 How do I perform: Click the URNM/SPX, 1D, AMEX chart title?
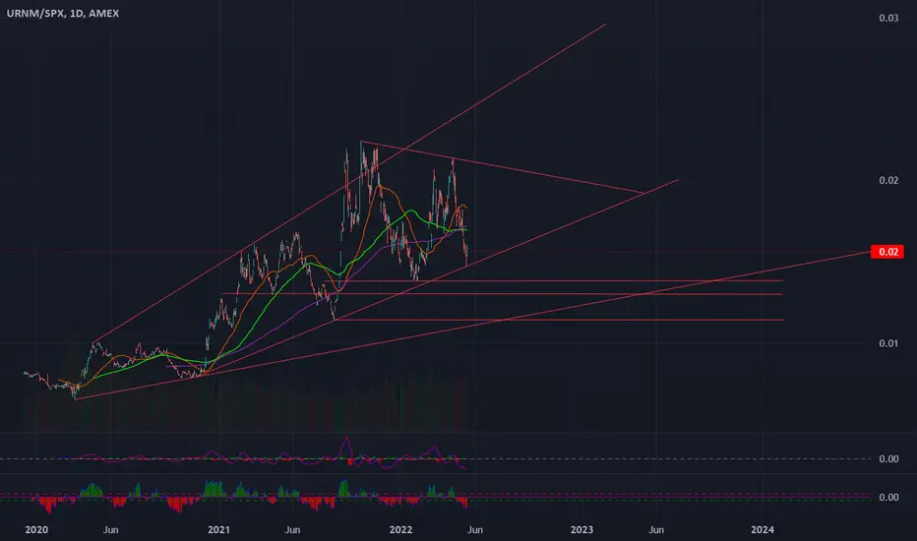point(63,13)
